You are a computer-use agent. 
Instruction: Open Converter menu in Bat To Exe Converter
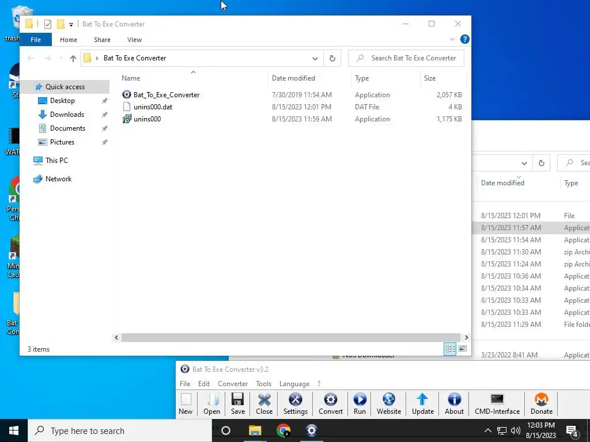(233, 384)
